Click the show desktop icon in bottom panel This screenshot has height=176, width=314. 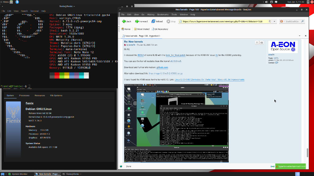pos(2,174)
